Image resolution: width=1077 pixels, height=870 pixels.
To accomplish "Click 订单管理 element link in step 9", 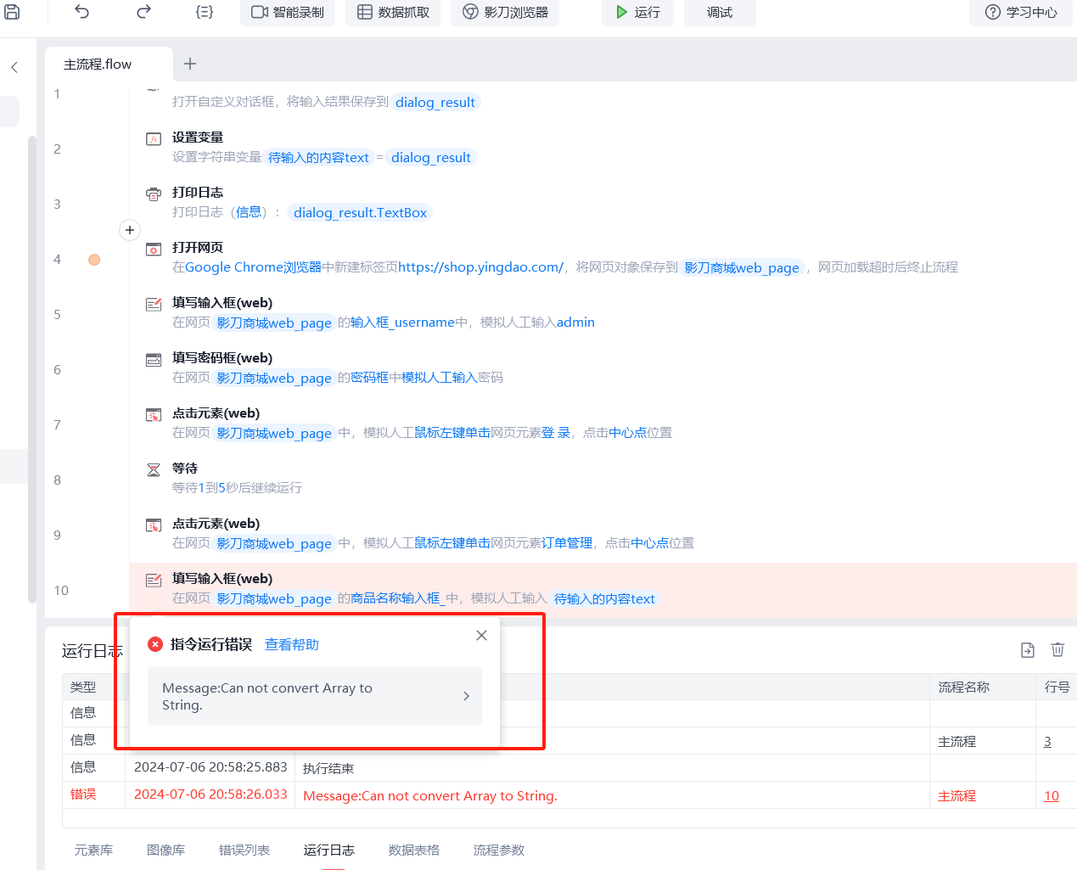I will (x=567, y=542).
